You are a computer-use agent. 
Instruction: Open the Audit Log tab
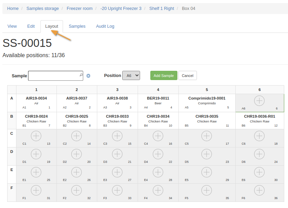[105, 26]
